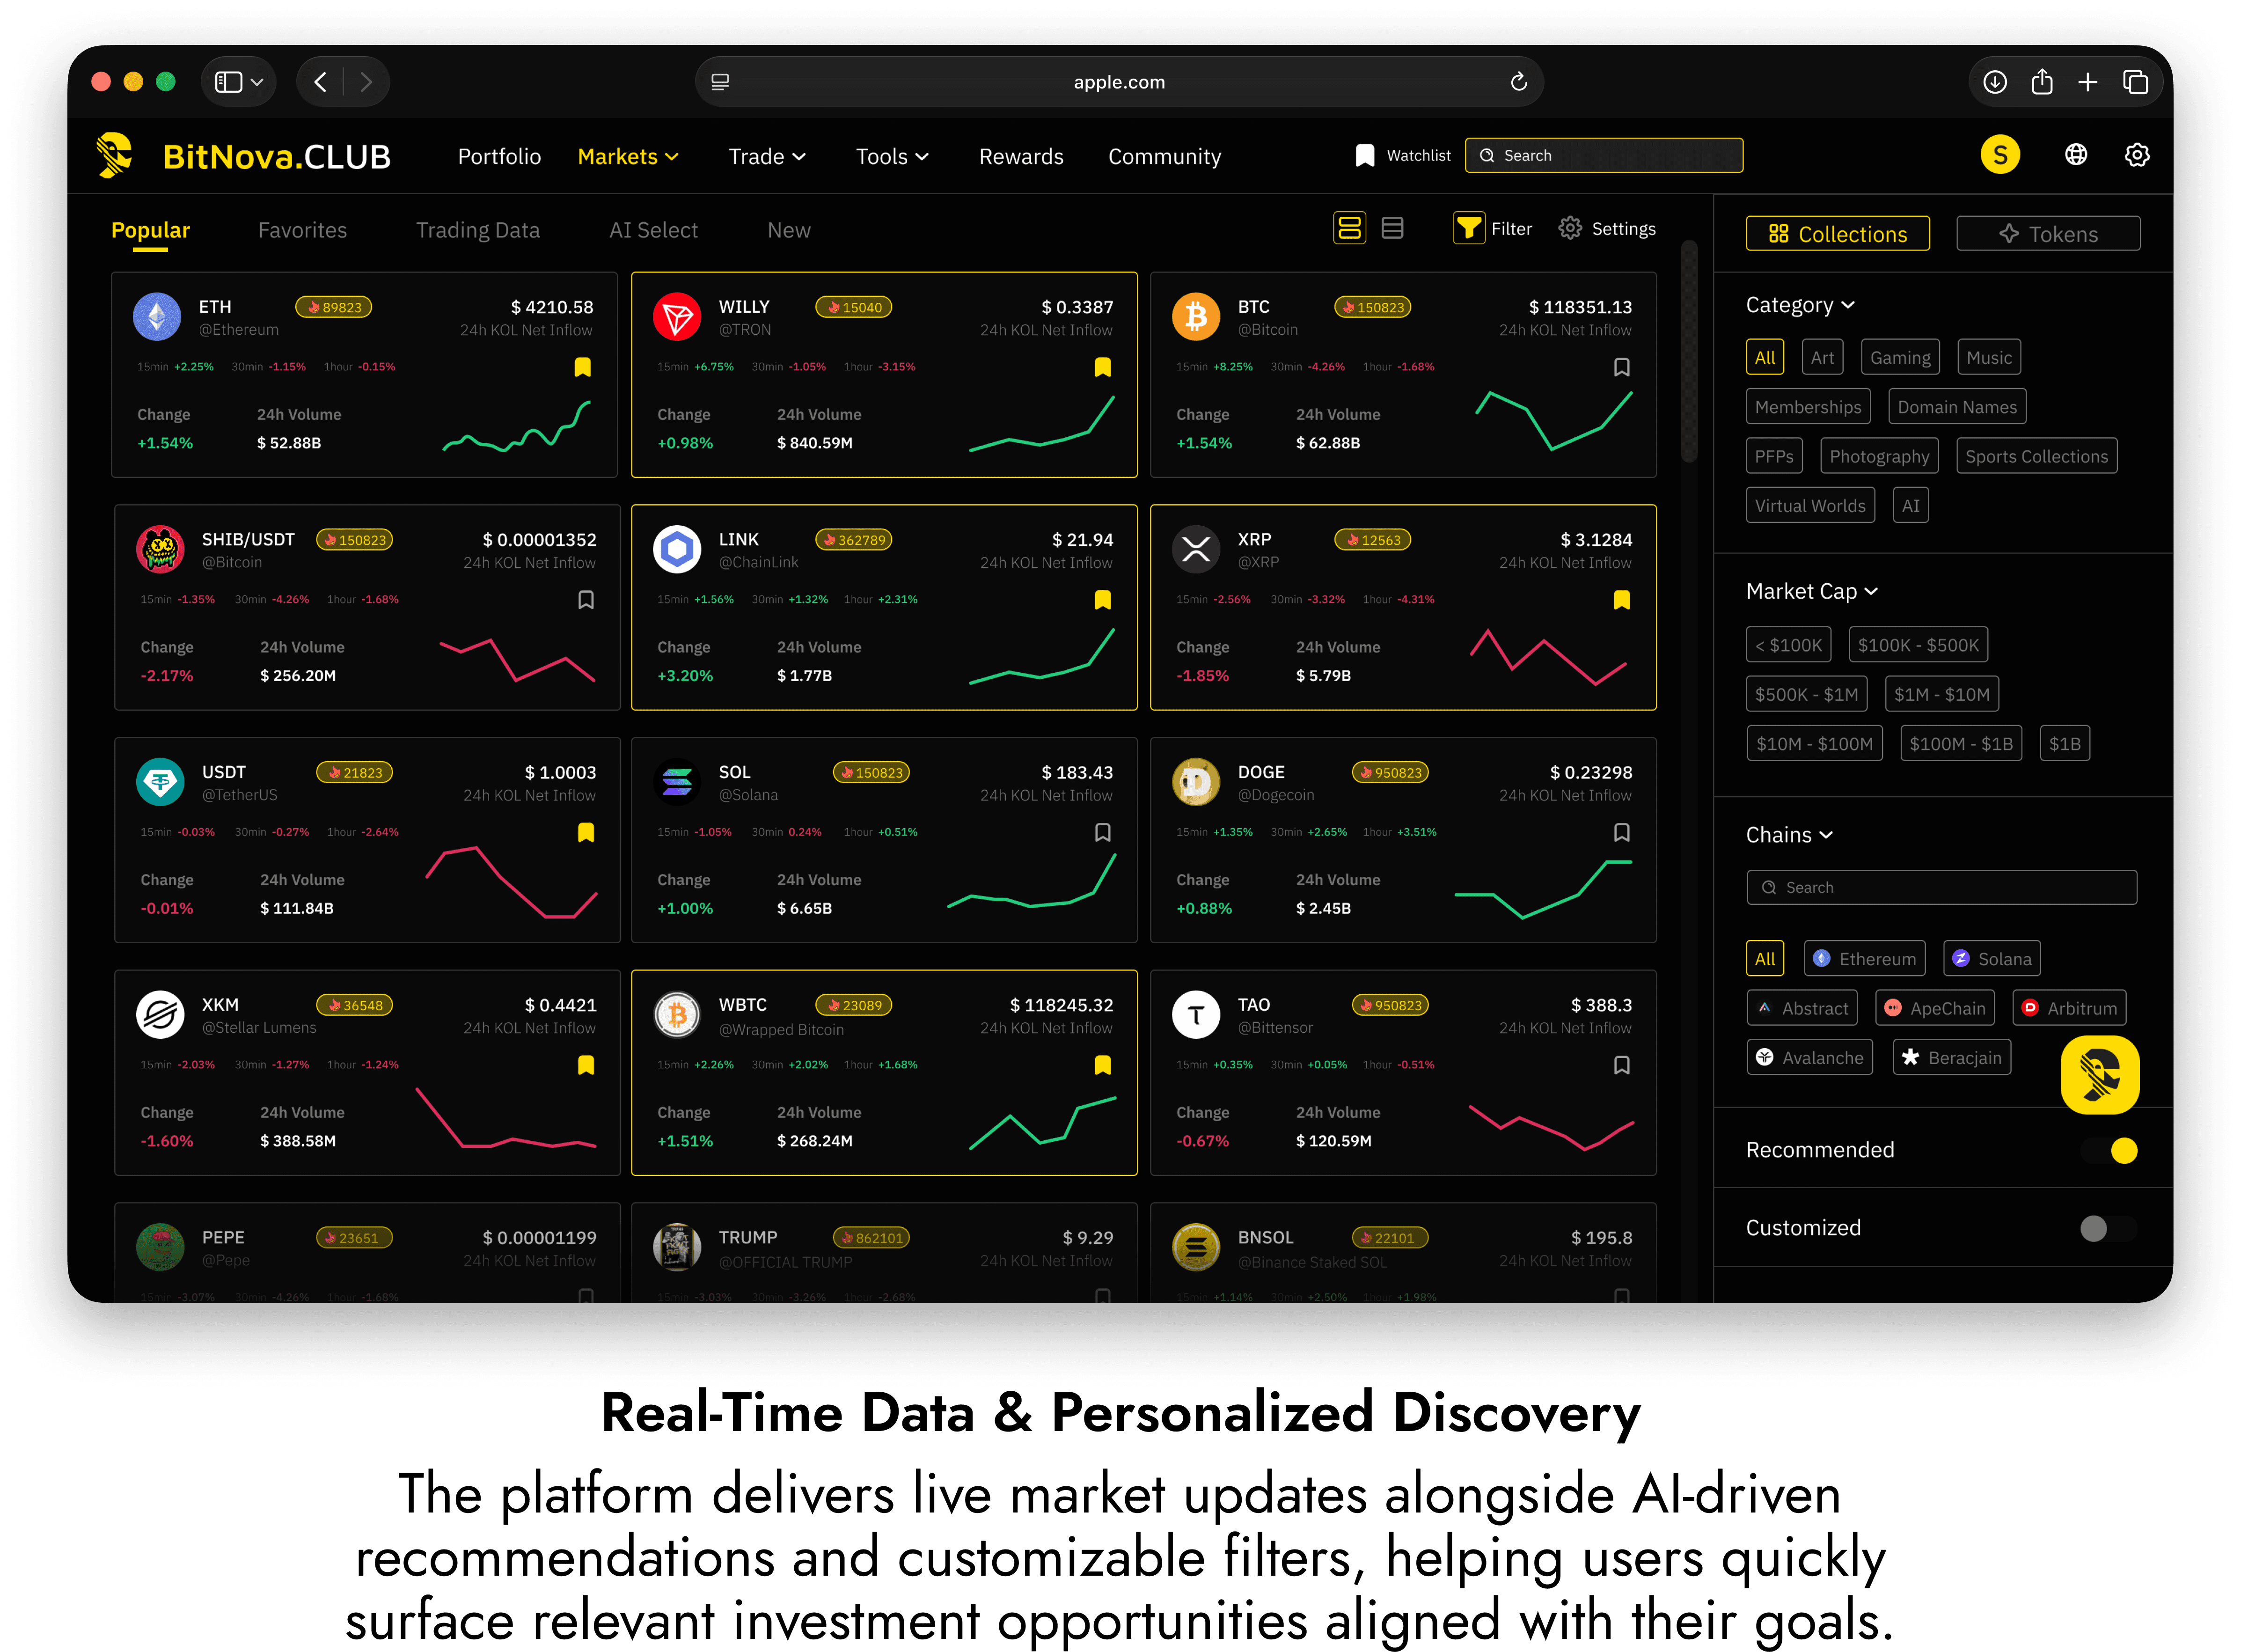Click the Watchlist bookmark icon
Viewport: 2241px width, 1652px height.
coord(1364,155)
